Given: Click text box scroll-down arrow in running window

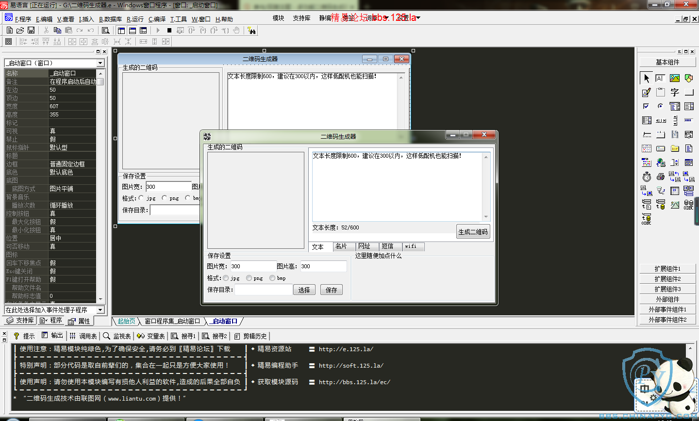Looking at the screenshot, I should click(486, 217).
